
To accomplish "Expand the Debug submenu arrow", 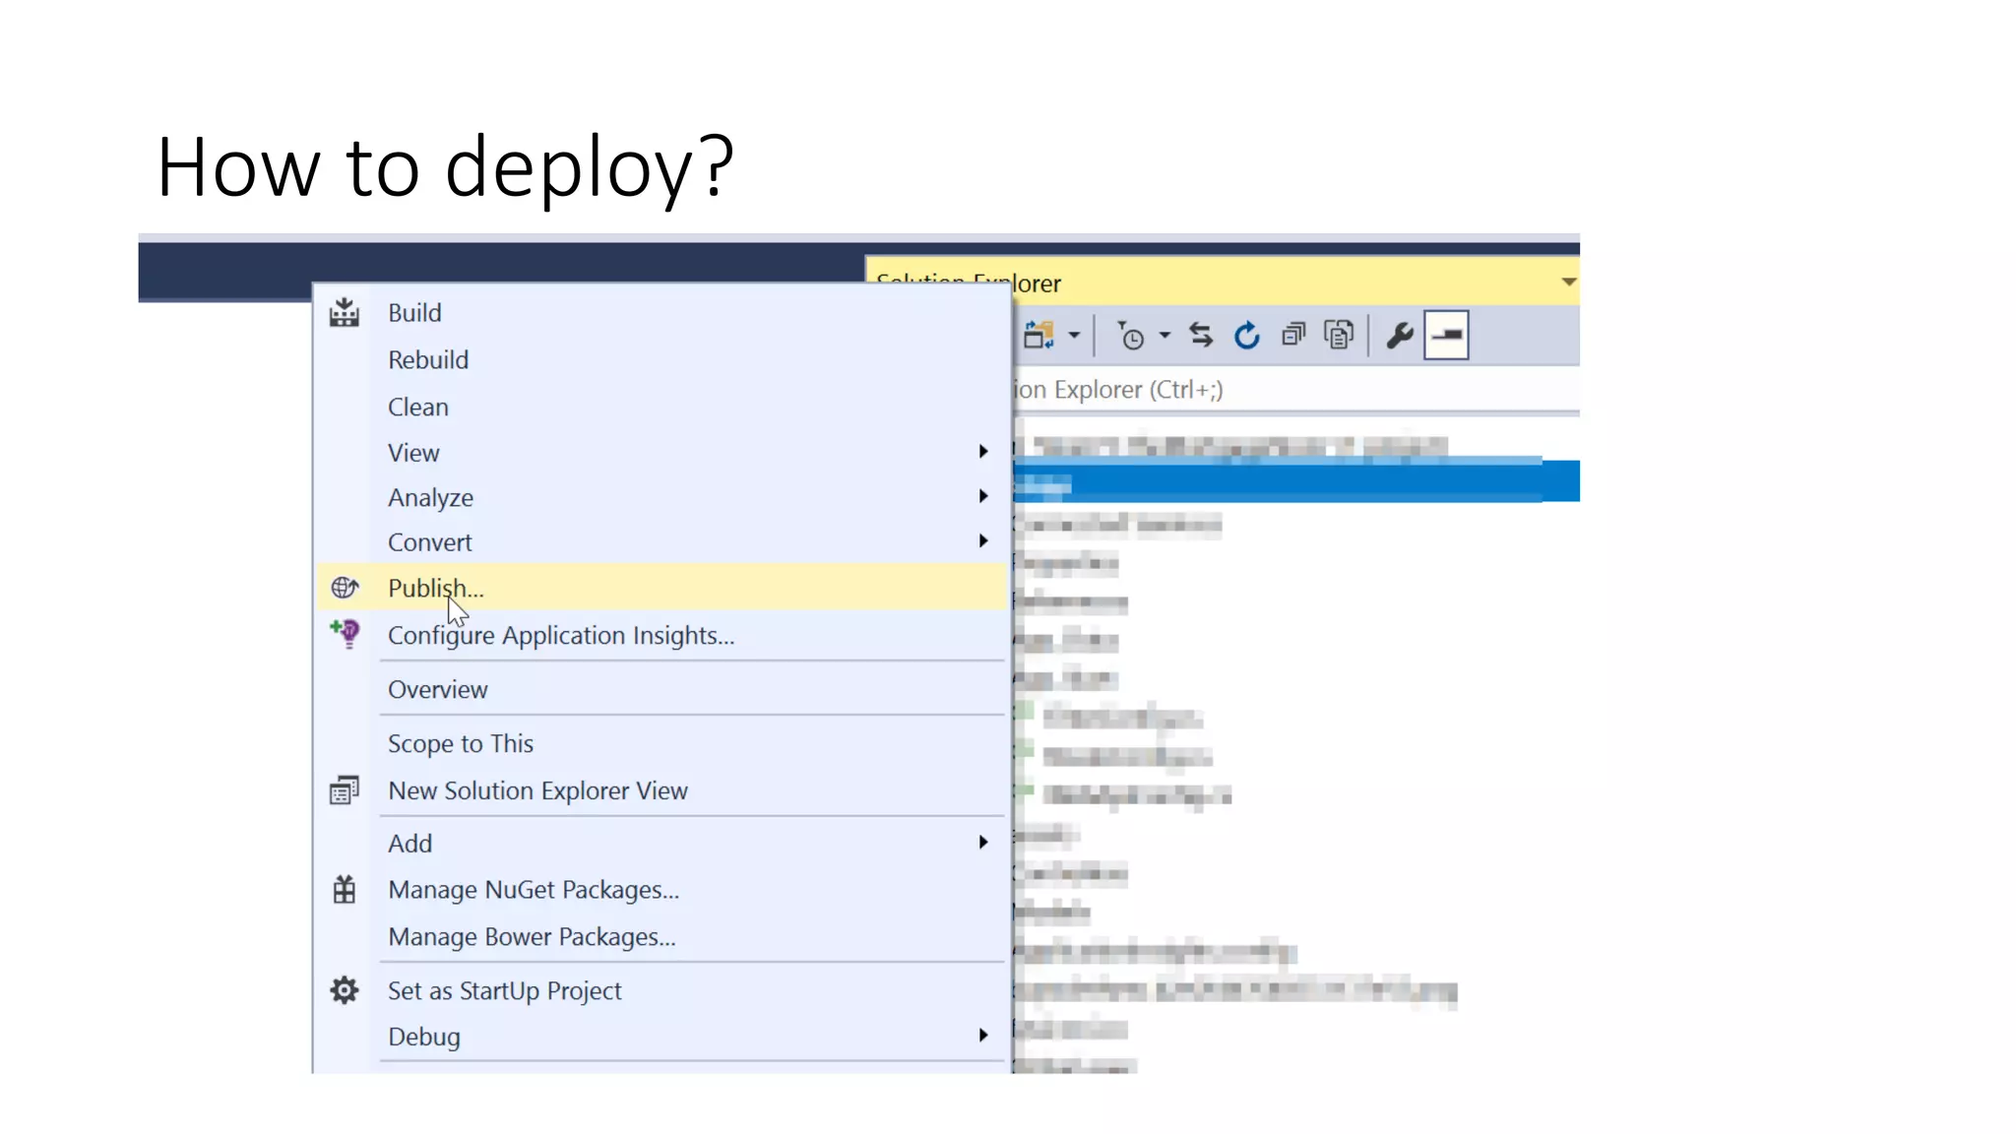I will coord(982,1036).
